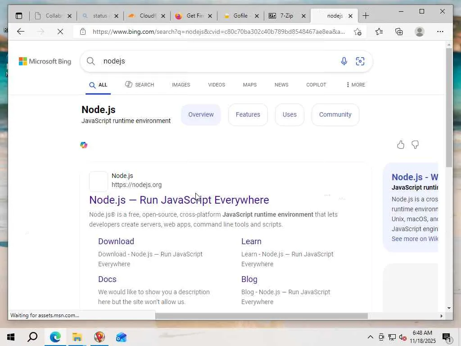This screenshot has height=346, width=461.
Task: Select the Features pill
Action: tap(248, 115)
